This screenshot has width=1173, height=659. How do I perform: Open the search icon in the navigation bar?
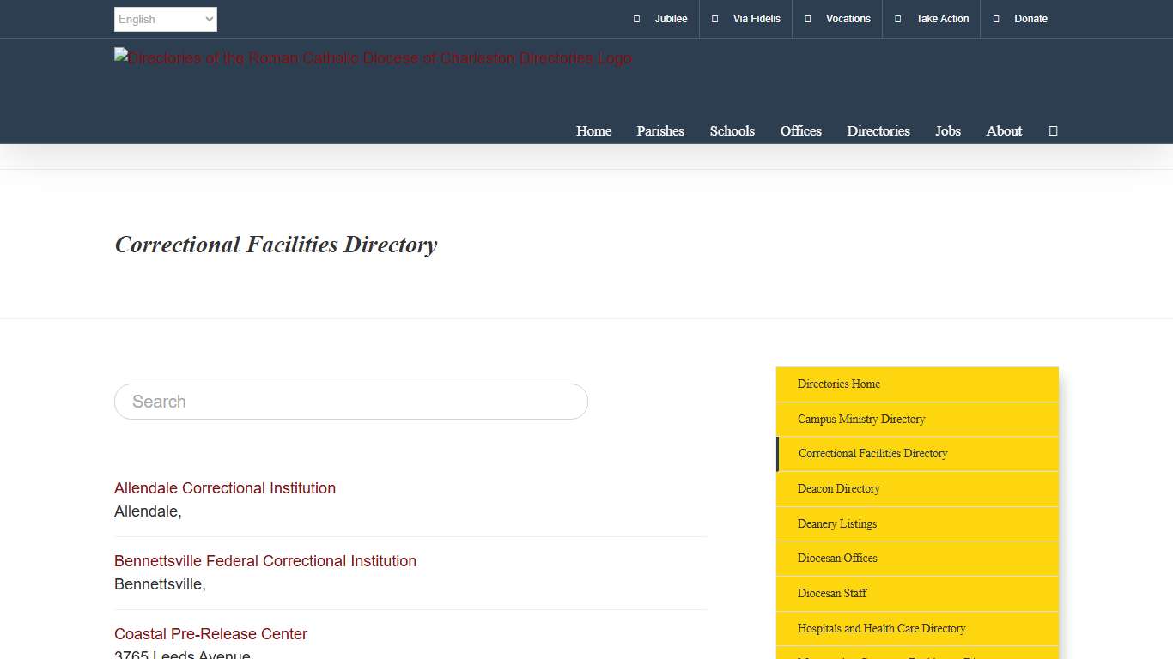(1053, 130)
